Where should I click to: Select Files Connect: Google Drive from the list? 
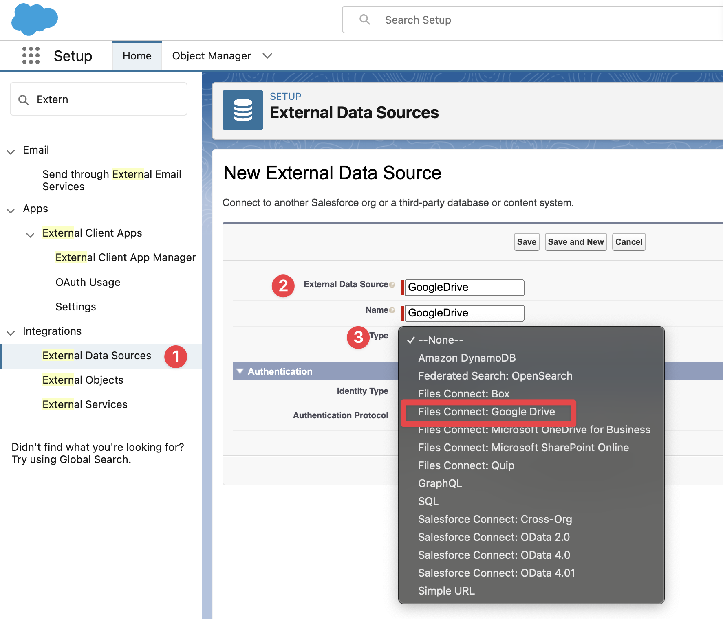pyautogui.click(x=487, y=412)
